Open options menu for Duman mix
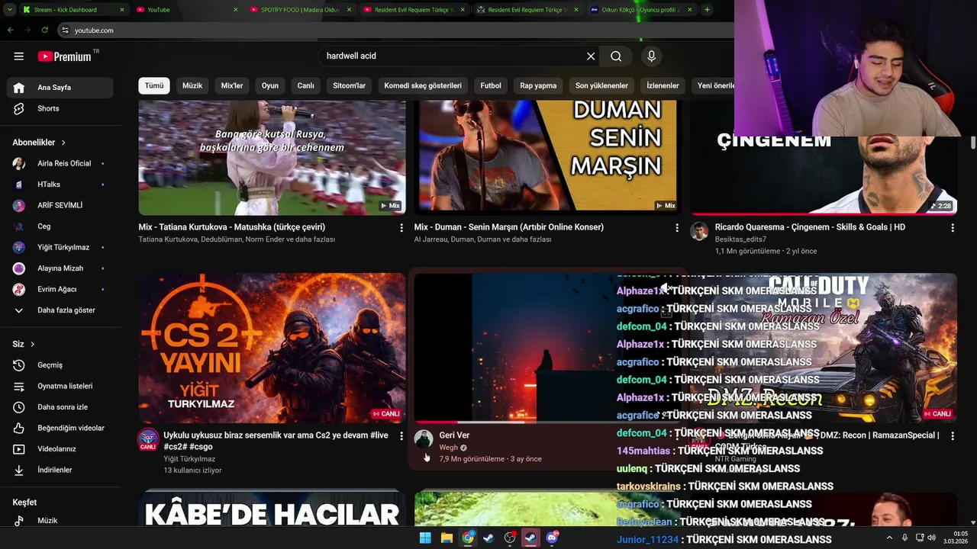This screenshot has width=977, height=549. coord(676,227)
